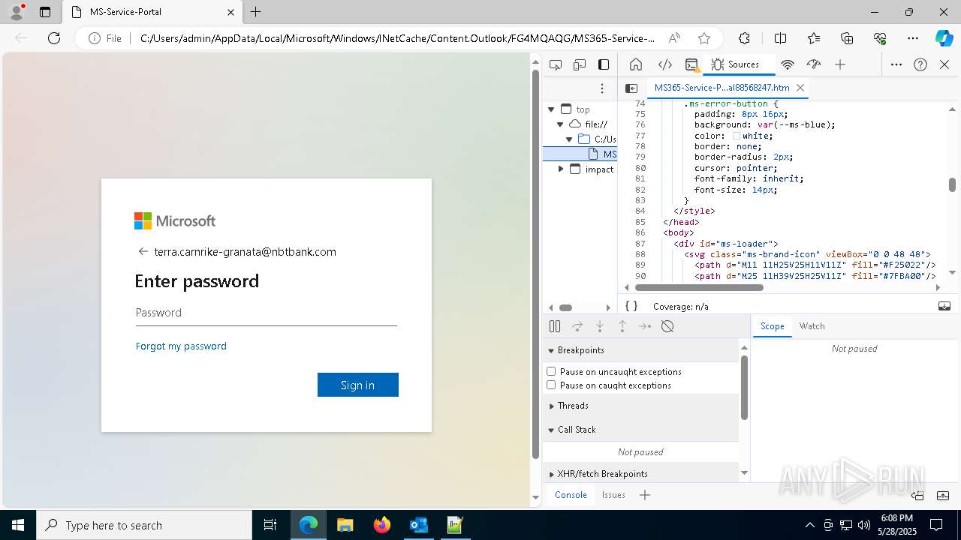Click the Password input field
961x540 pixels.
pos(267,313)
